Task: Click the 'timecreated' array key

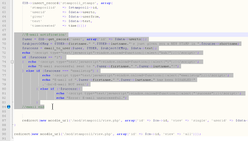Action: (43, 25)
